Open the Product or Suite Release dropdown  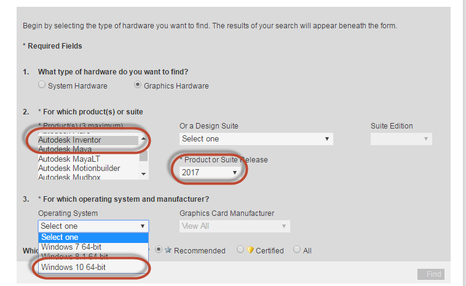tap(210, 172)
